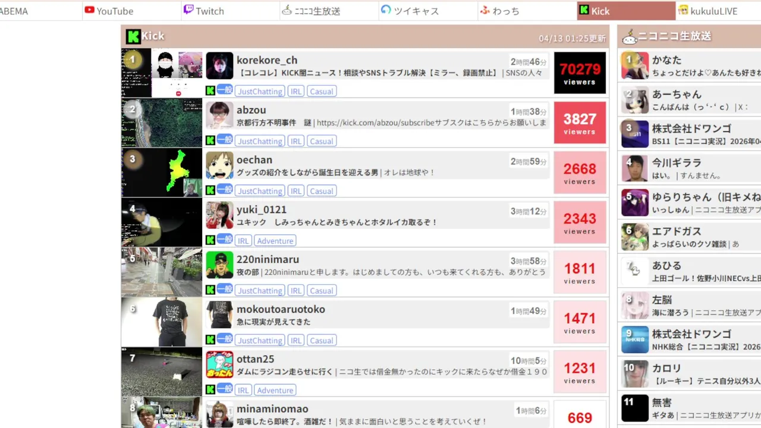
Task: Open oechan channel avatar
Action: tap(219, 165)
